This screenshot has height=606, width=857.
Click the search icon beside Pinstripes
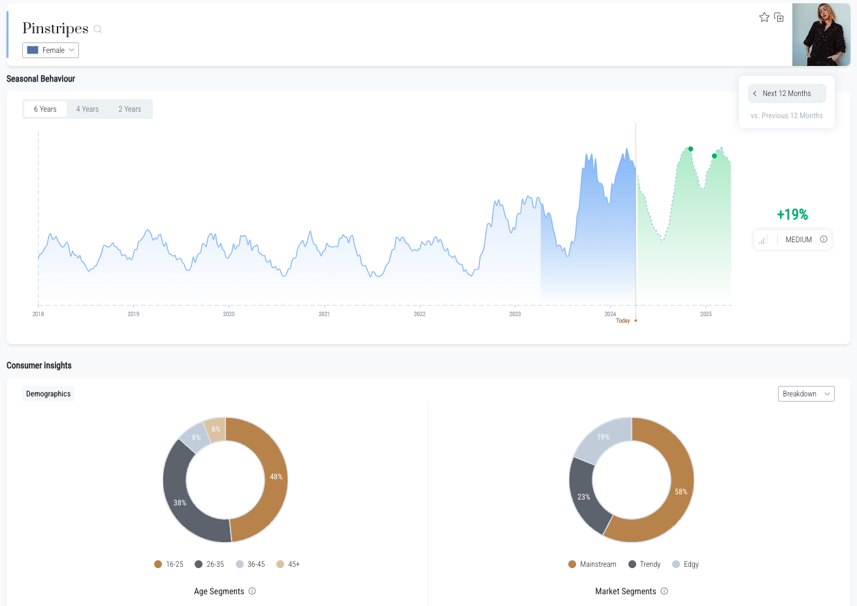click(98, 29)
